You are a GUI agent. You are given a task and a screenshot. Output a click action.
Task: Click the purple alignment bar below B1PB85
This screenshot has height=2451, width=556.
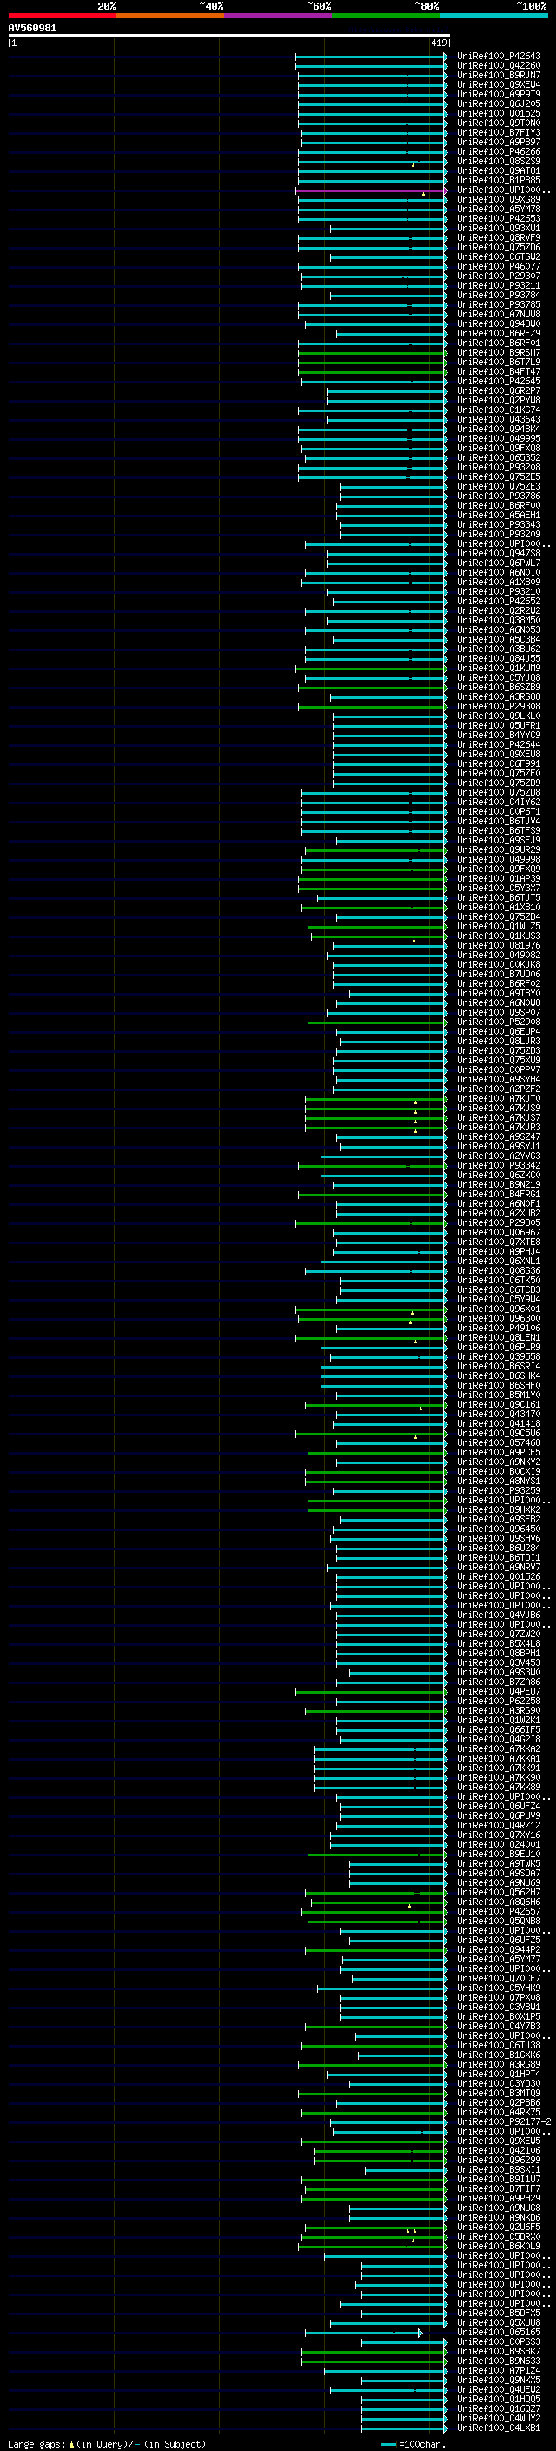pos(372,190)
